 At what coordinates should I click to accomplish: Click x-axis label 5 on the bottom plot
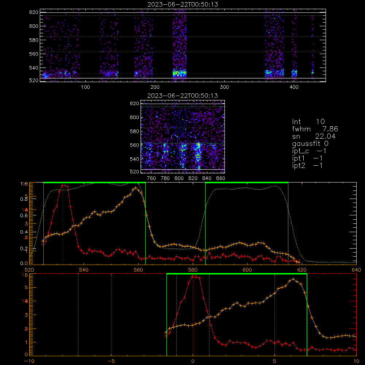[x=275, y=361]
